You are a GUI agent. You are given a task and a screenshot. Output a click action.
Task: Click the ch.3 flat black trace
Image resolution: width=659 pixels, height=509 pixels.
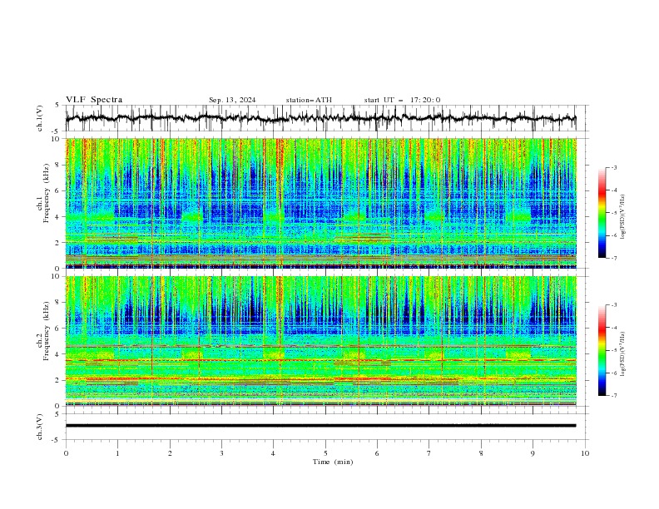[x=320, y=426]
